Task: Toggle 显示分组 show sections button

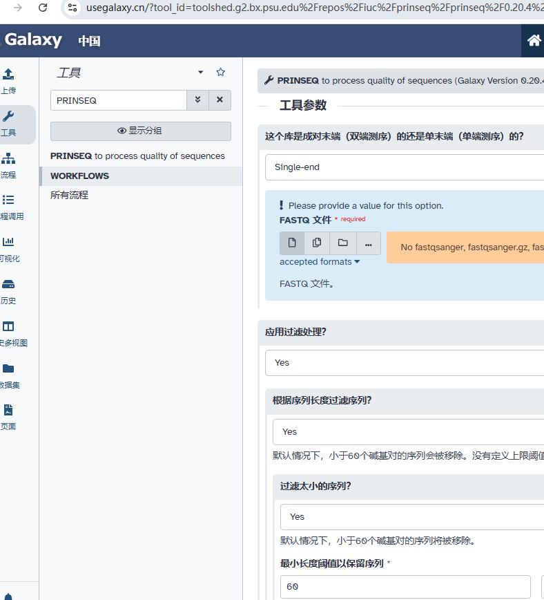Action: click(x=141, y=131)
